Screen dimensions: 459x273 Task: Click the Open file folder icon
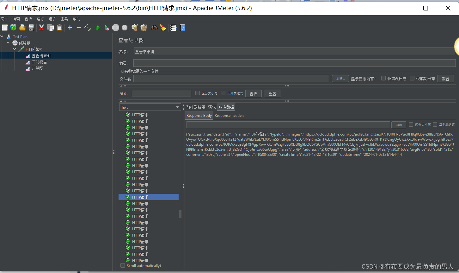(22, 28)
